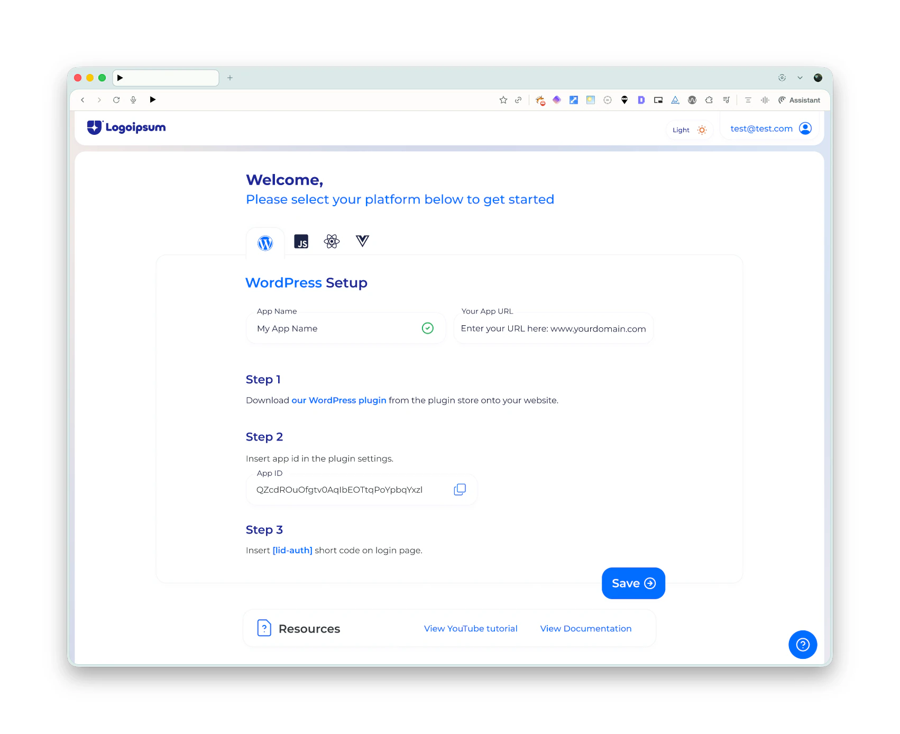The image size is (900, 734).
Task: Open a new browser tab
Action: pyautogui.click(x=230, y=78)
